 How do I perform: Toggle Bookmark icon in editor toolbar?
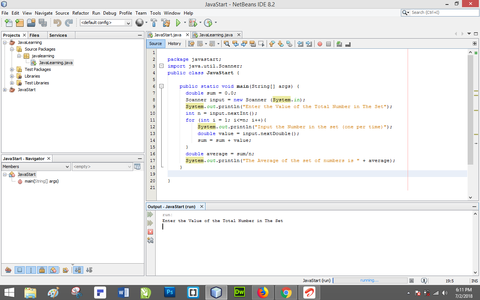point(289,44)
